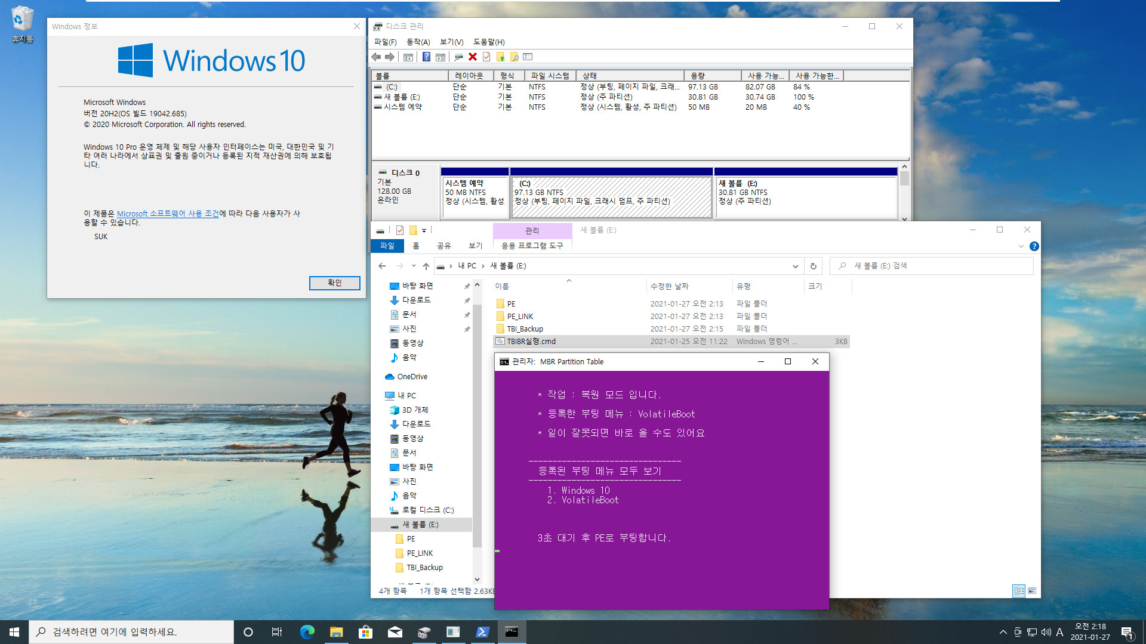Viewport: 1146px width, 644px height.
Task: Select 로컬 디스크 (C:) in navigation pane
Action: 427,510
